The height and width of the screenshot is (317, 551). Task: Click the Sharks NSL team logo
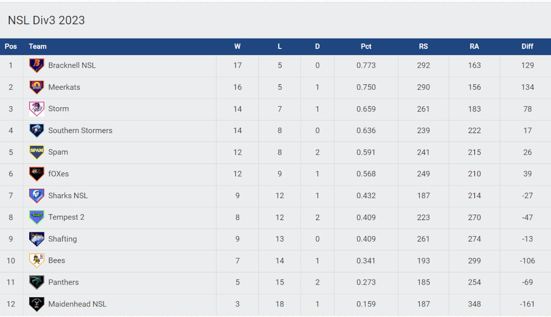tap(36, 195)
